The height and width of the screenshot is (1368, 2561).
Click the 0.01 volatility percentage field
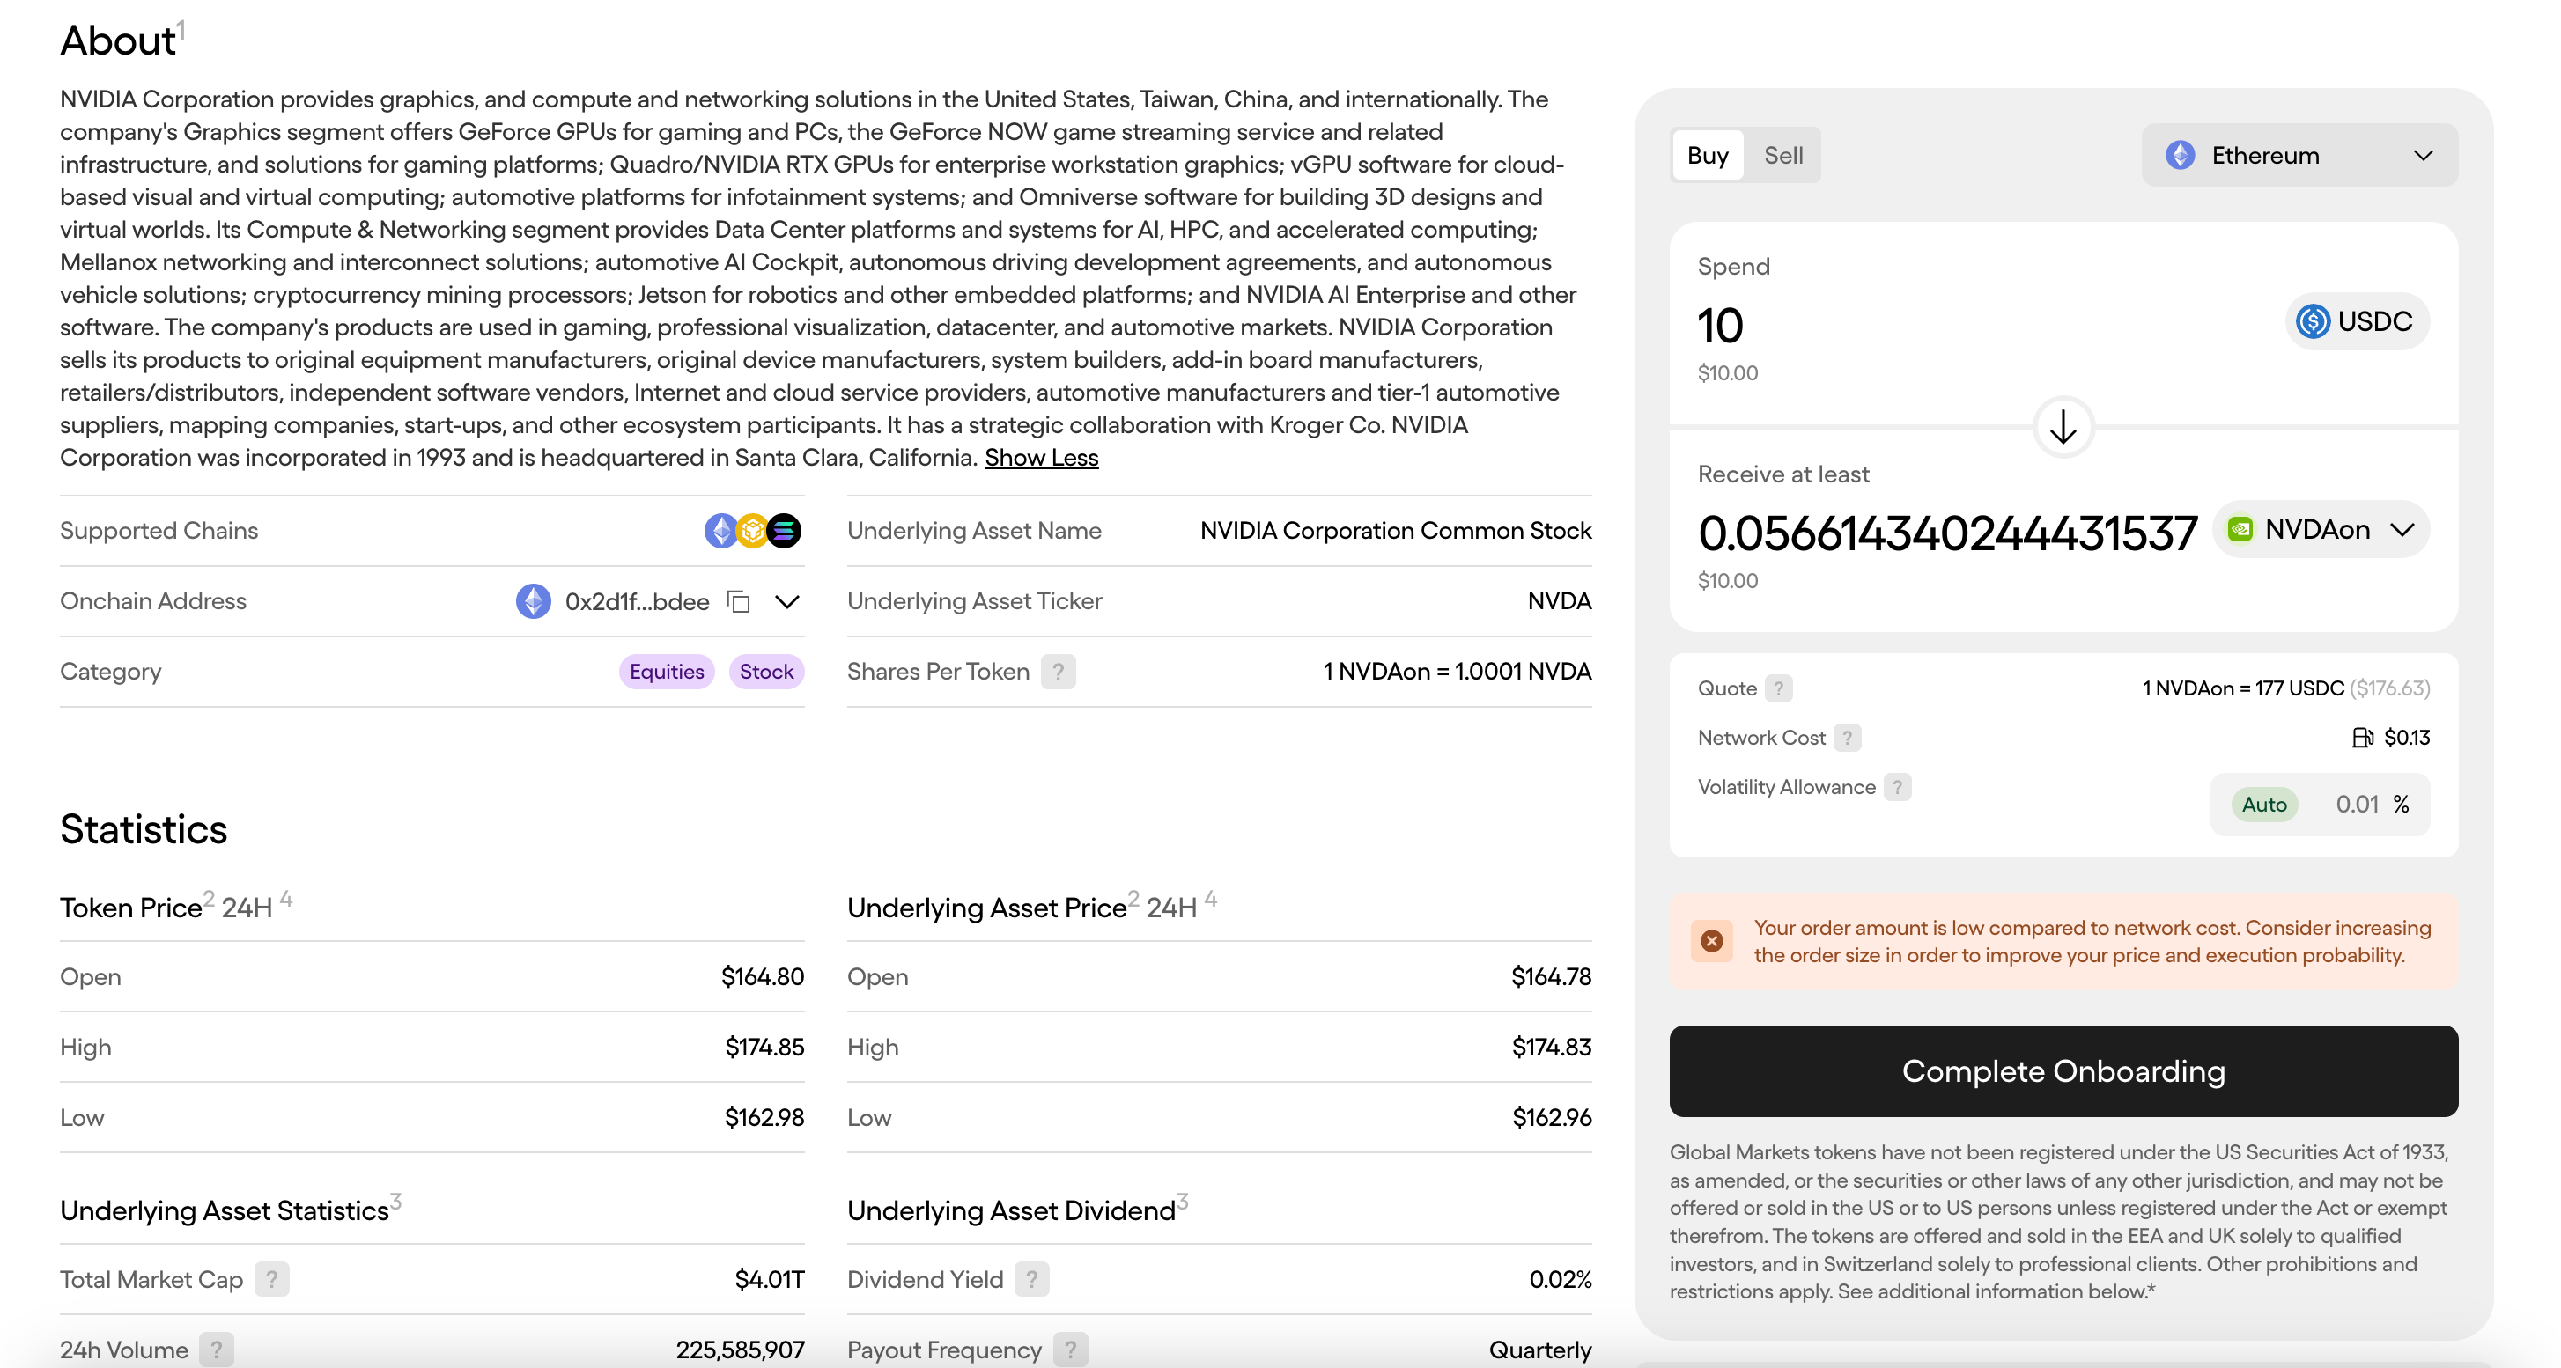[2356, 805]
